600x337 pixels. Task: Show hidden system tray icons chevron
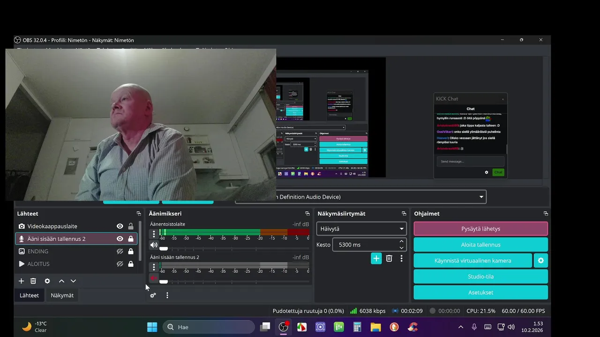tap(461, 327)
